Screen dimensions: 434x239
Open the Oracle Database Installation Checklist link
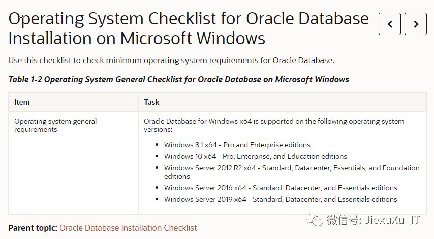[128, 228]
